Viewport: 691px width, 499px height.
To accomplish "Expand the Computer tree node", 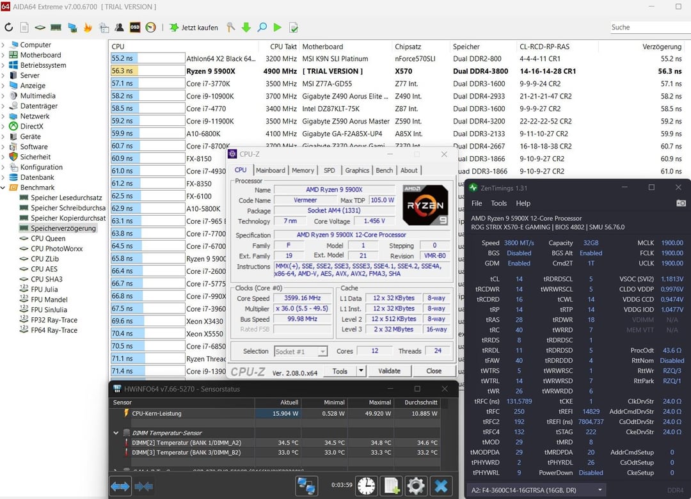I will pyautogui.click(x=3, y=45).
